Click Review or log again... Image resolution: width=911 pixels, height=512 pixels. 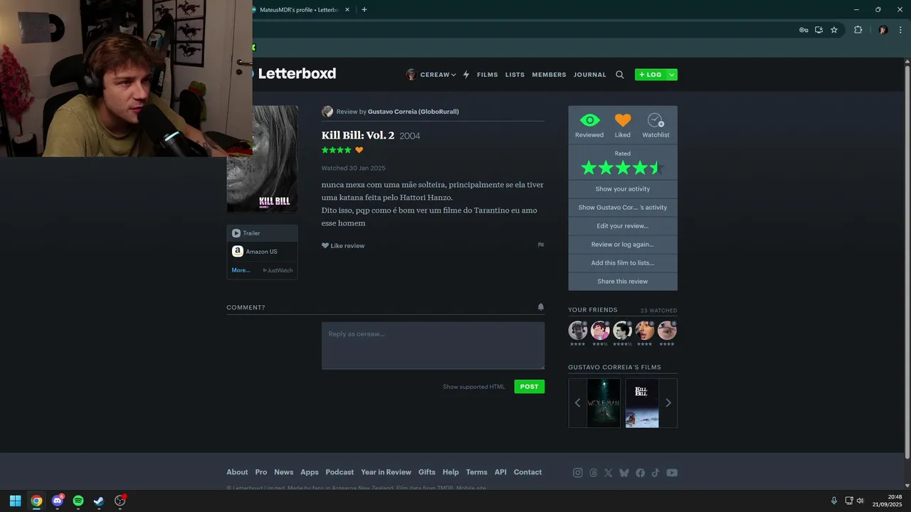coord(623,245)
